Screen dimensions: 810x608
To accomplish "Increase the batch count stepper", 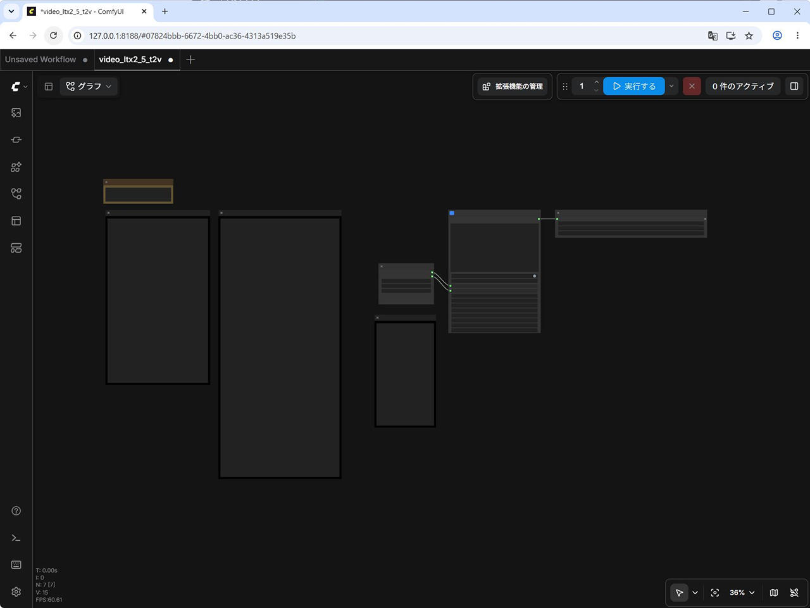I will point(596,82).
